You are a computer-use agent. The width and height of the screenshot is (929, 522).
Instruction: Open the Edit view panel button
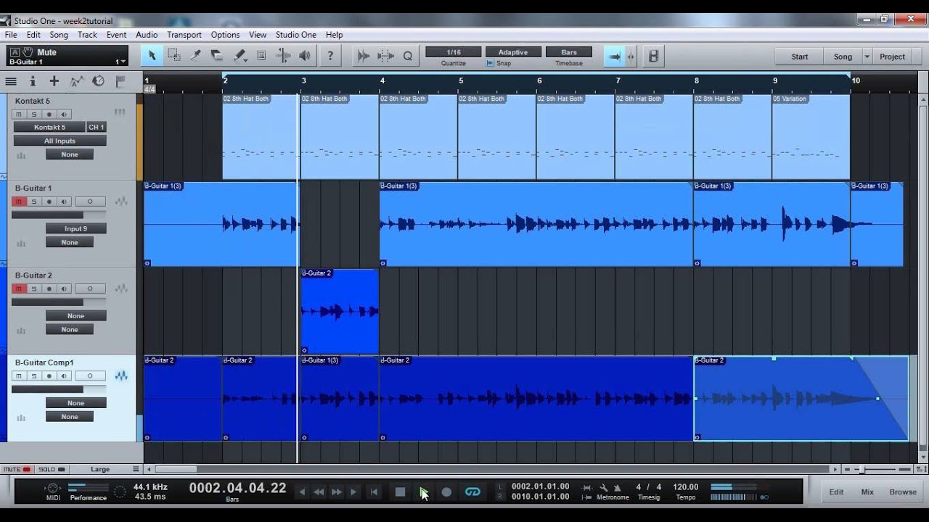(x=837, y=492)
